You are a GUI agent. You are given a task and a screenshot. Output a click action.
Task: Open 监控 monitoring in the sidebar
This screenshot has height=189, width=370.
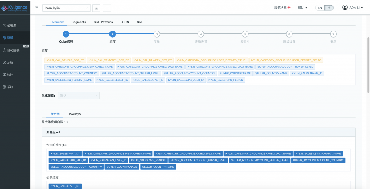[x=10, y=75]
